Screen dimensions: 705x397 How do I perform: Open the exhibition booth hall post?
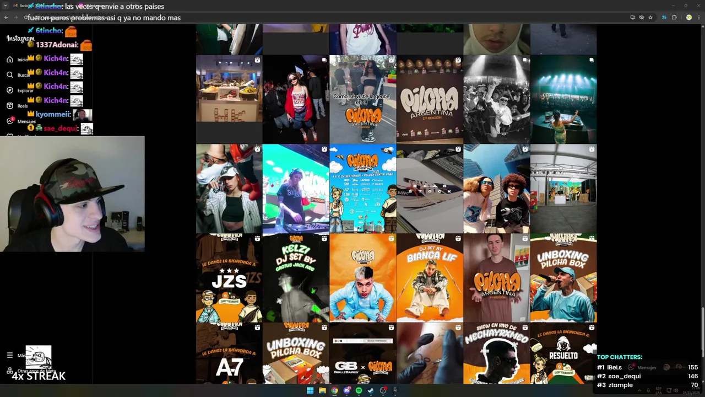(x=563, y=189)
